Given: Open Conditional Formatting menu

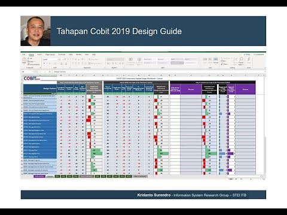Looking at the screenshot, I should click(130, 62).
